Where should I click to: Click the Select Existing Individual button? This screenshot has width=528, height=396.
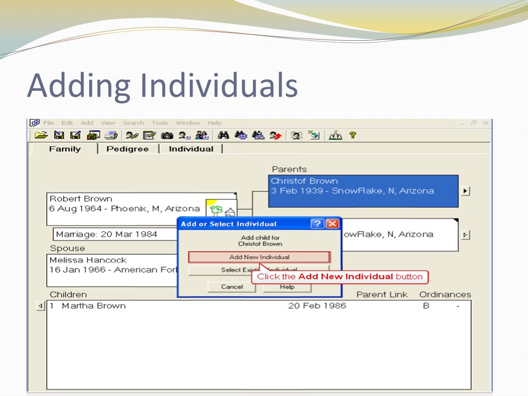(258, 269)
